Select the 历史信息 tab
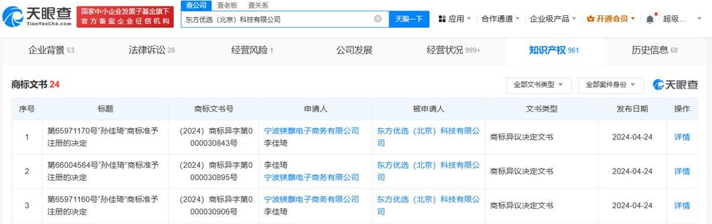712x224 pixels. click(654, 50)
